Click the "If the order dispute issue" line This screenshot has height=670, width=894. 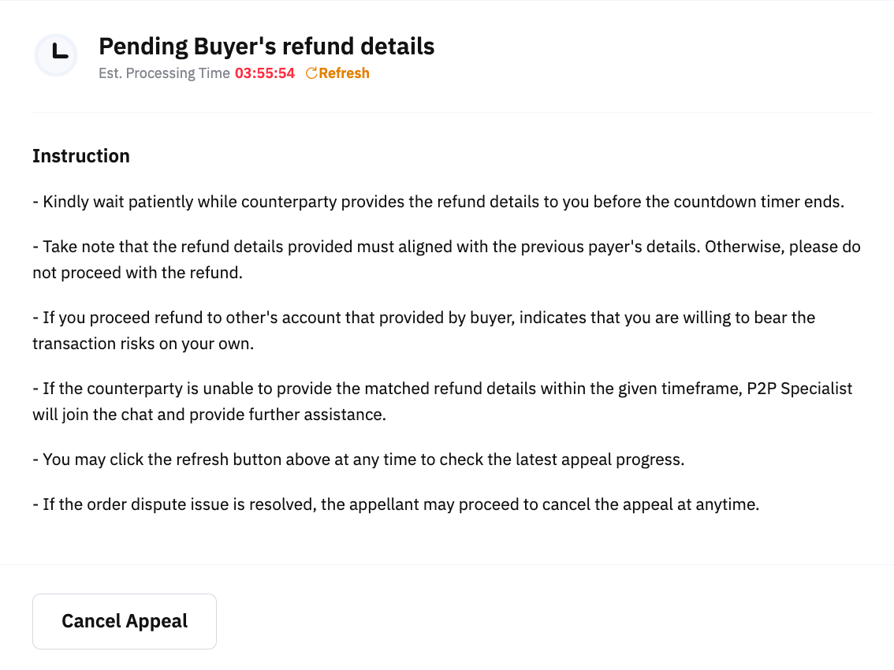pyautogui.click(x=396, y=504)
